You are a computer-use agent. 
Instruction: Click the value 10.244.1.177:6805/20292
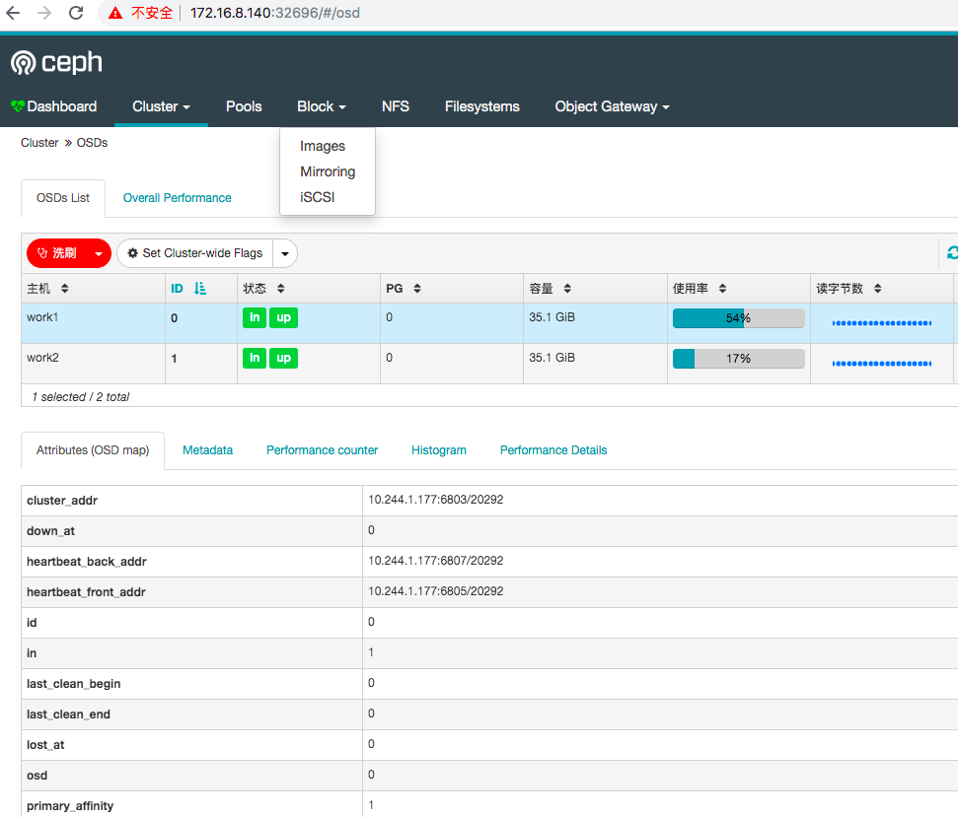coord(436,591)
